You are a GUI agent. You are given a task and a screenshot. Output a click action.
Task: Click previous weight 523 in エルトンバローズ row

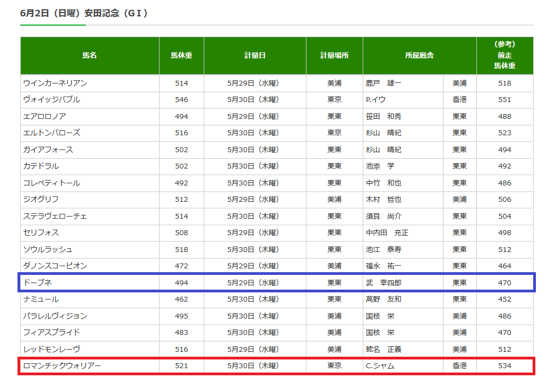(x=505, y=133)
